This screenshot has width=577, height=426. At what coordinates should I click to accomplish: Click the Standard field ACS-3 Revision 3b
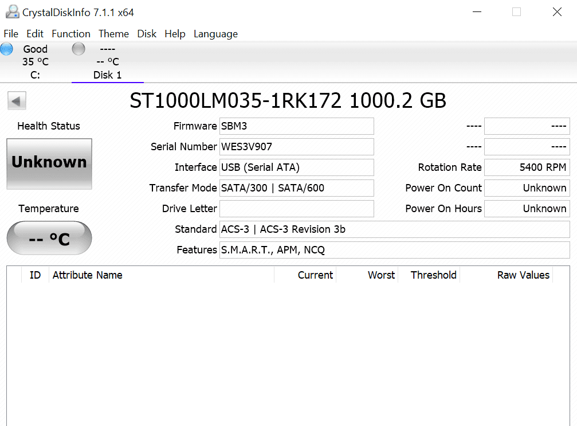[394, 229]
